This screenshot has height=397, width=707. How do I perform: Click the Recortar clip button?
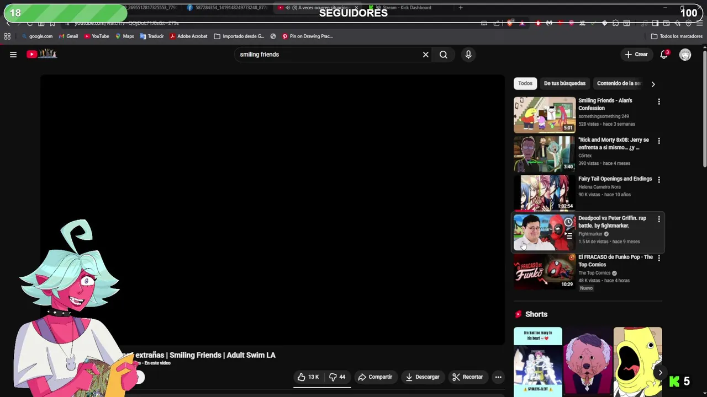[x=467, y=377]
